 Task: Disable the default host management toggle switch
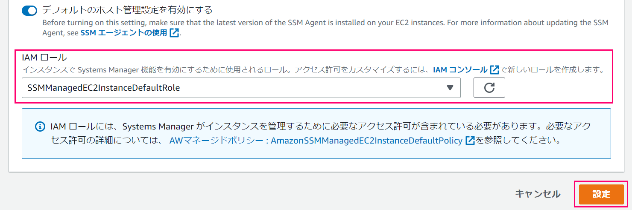click(x=29, y=10)
